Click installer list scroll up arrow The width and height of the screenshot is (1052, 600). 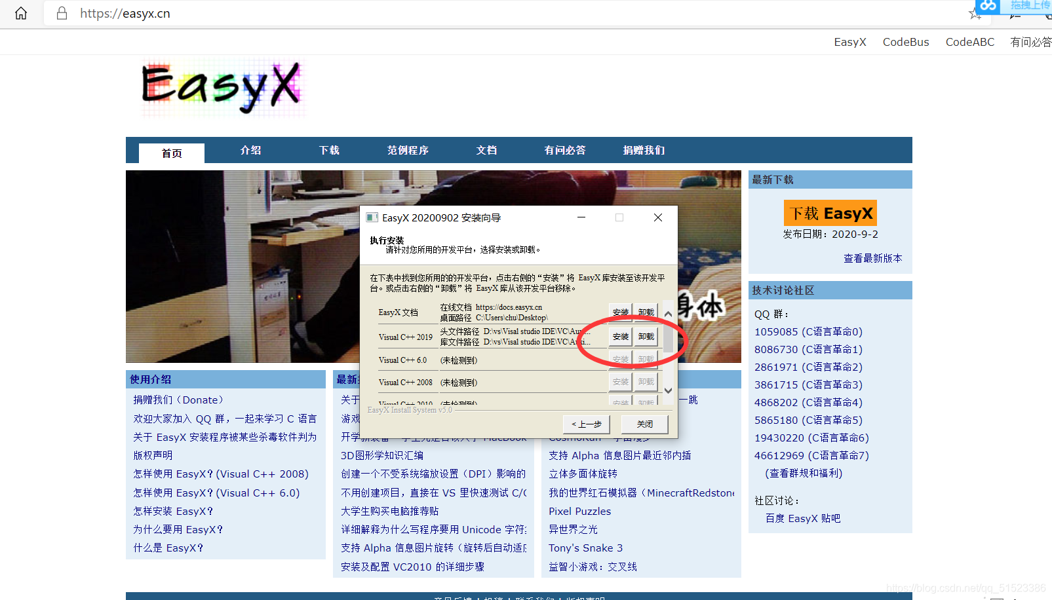[x=668, y=314]
